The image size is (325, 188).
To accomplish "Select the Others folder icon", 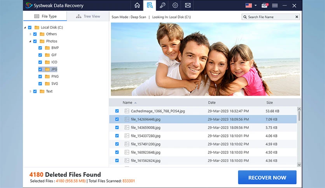I will [42, 34].
